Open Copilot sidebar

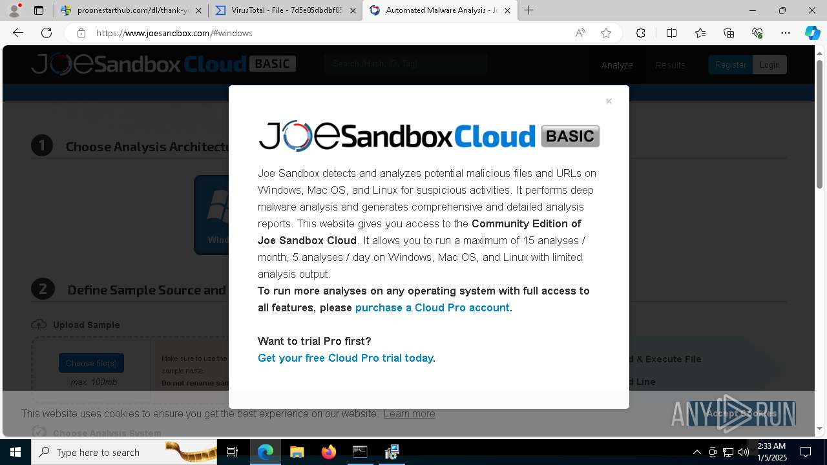(812, 33)
